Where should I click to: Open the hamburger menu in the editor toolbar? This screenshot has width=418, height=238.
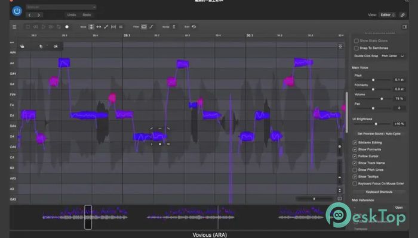(14, 27)
